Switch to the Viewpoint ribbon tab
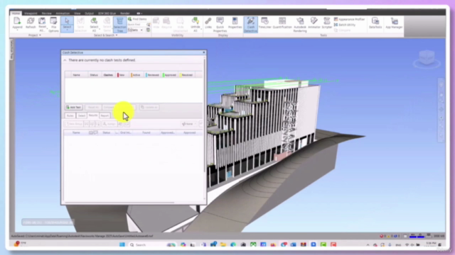 [x=31, y=13]
